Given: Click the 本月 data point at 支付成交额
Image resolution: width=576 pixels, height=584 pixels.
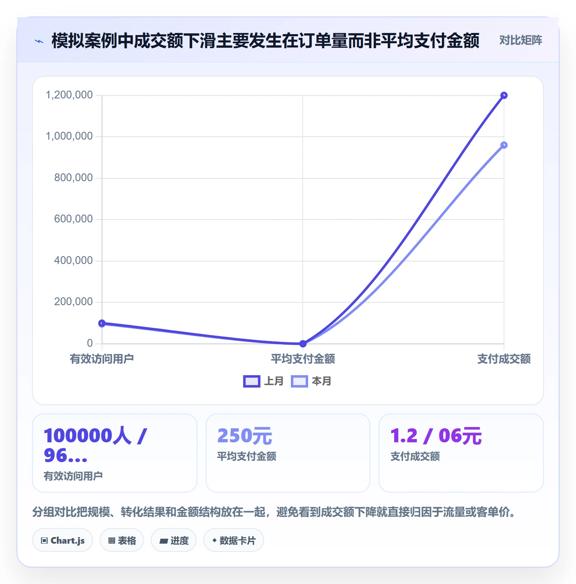Looking at the screenshot, I should [x=504, y=145].
